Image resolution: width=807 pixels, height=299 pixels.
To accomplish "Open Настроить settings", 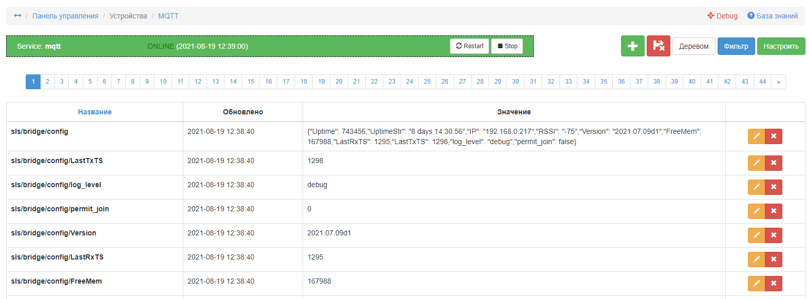I will click(781, 46).
